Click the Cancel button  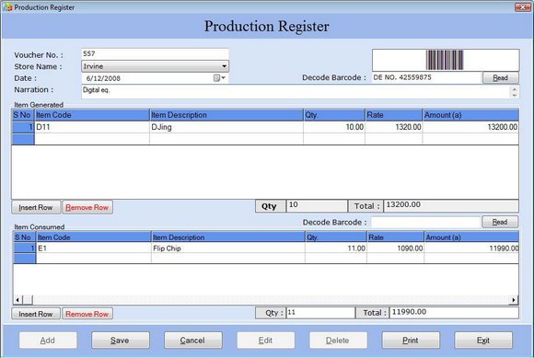pos(192,341)
